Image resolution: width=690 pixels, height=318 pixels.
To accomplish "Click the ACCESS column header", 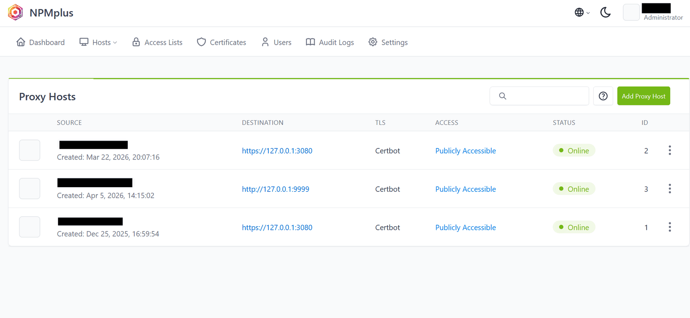I will [x=447, y=123].
